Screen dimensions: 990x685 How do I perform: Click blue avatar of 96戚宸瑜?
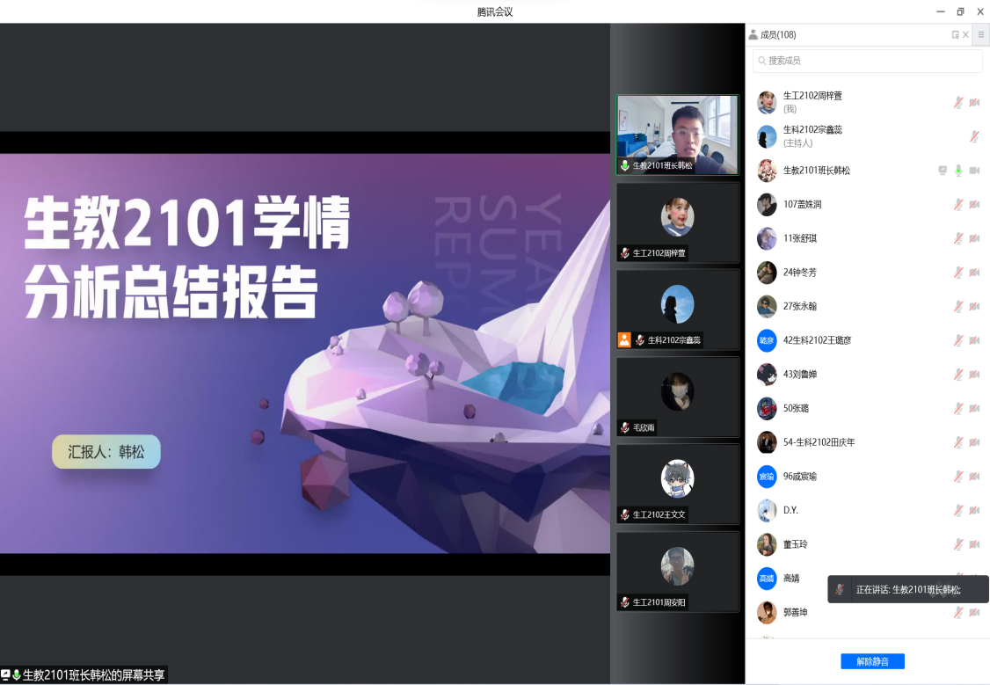coord(767,477)
